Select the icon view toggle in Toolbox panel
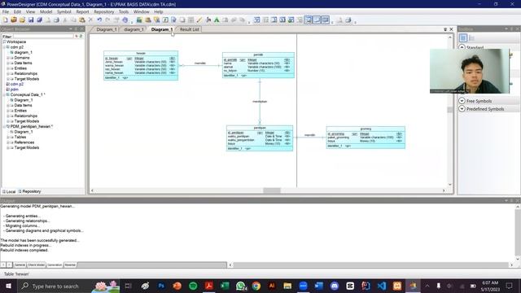Viewport: 521px width, 293px height. (x=463, y=37)
